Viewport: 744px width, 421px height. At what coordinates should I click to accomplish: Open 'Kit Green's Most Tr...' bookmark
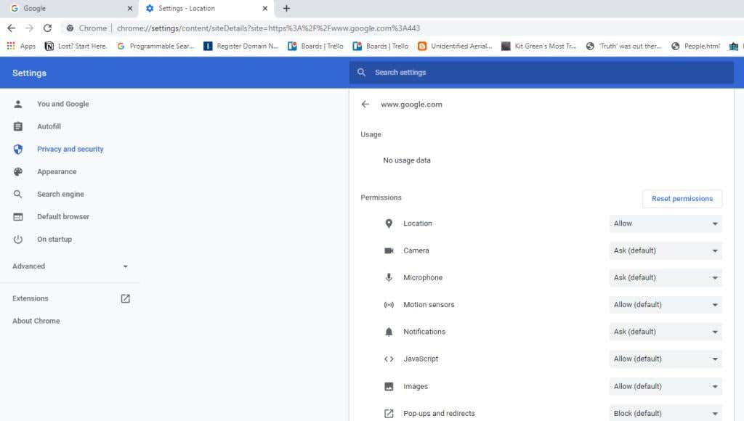click(539, 46)
